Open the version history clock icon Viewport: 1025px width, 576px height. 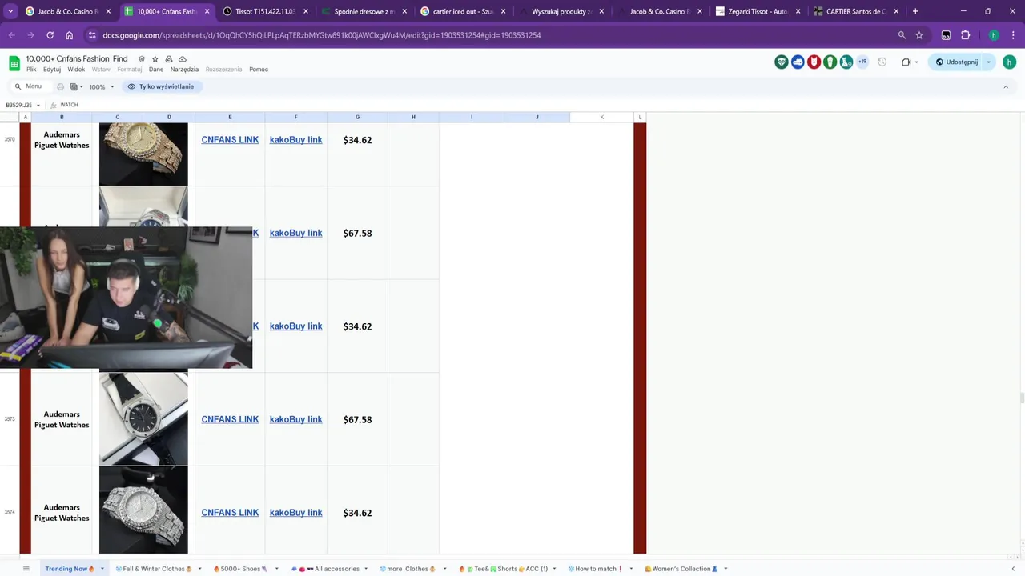click(882, 62)
